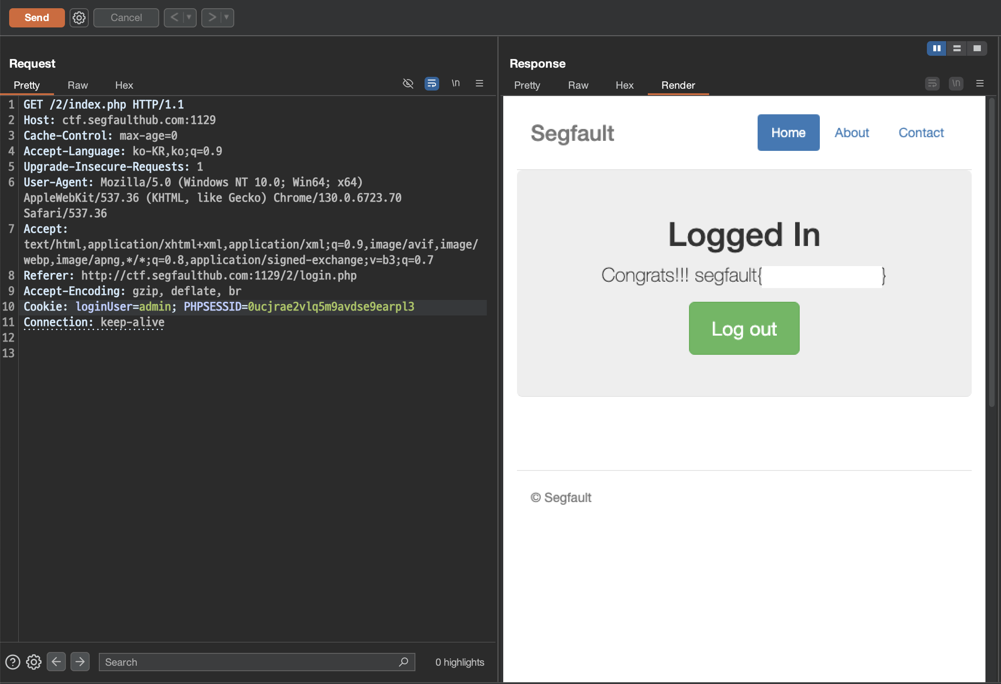The width and height of the screenshot is (1001, 684).
Task: Click the orange Send button
Action: [x=37, y=18]
